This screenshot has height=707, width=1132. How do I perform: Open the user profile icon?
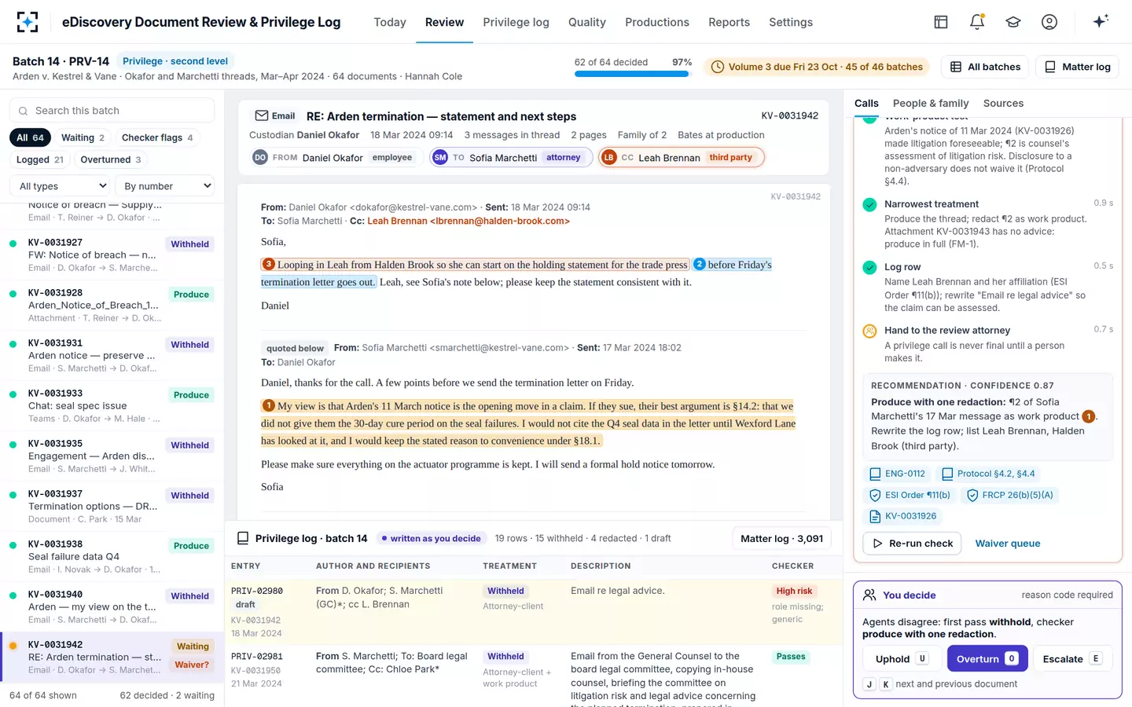coord(1049,22)
